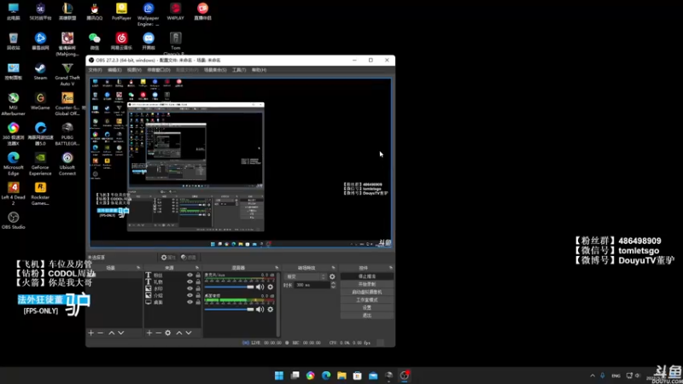
Task: Open 麦克风/Aux audio settings gear
Action: pos(271,287)
